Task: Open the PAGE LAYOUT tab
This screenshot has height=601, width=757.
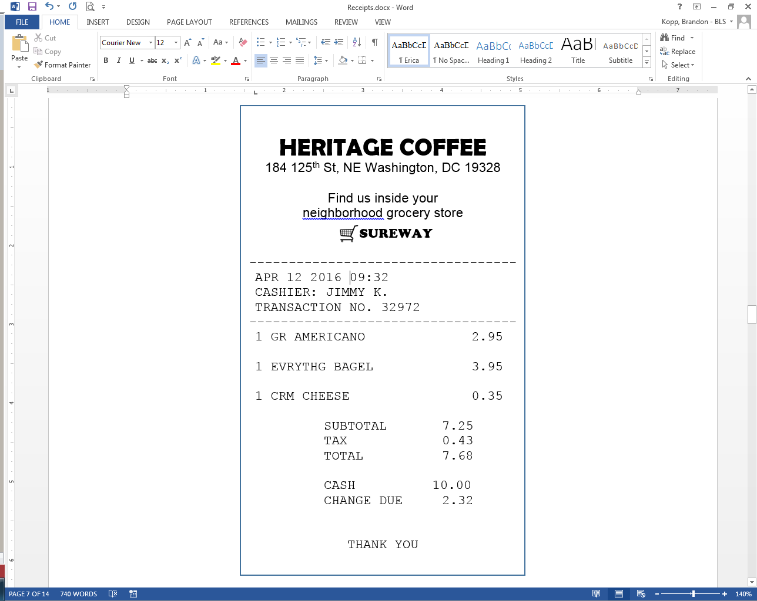Action: 189,22
